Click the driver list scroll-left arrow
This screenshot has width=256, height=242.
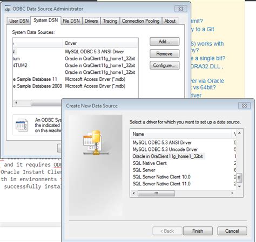click(133, 193)
